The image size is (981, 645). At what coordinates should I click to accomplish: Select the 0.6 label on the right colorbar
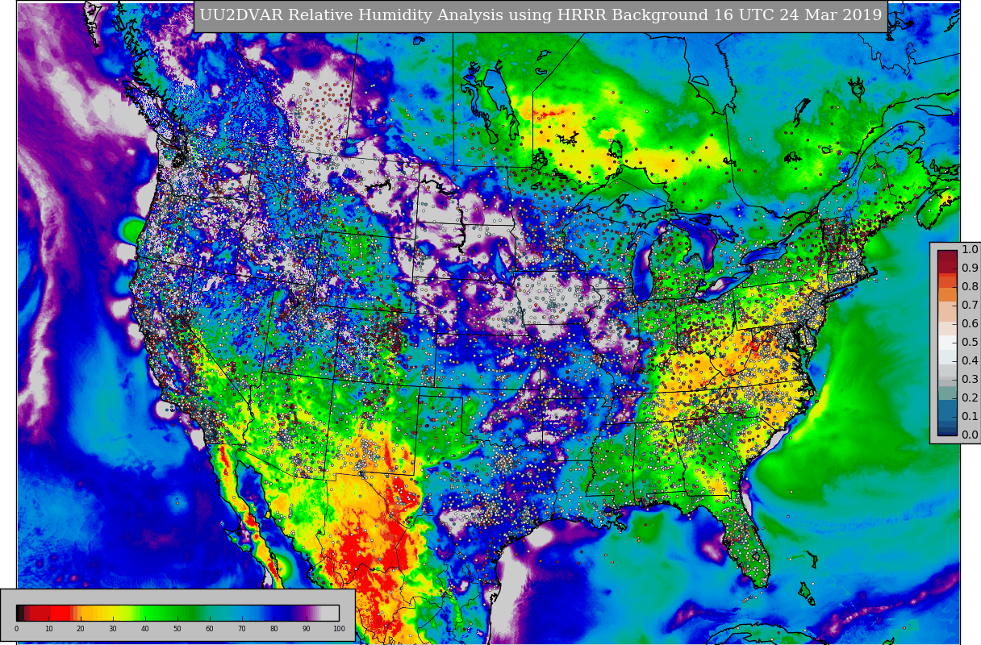pyautogui.click(x=970, y=324)
